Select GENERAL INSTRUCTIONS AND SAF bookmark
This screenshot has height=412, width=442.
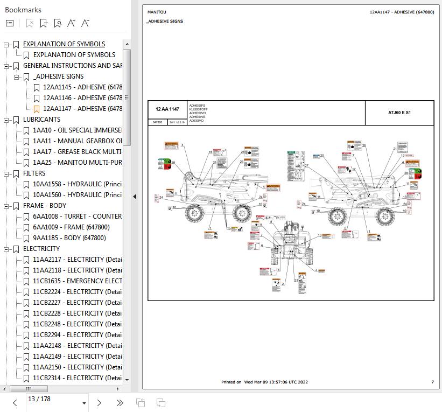[73, 65]
